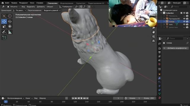Open the Выделить рамкой drag dropdown

(x=52, y=11)
